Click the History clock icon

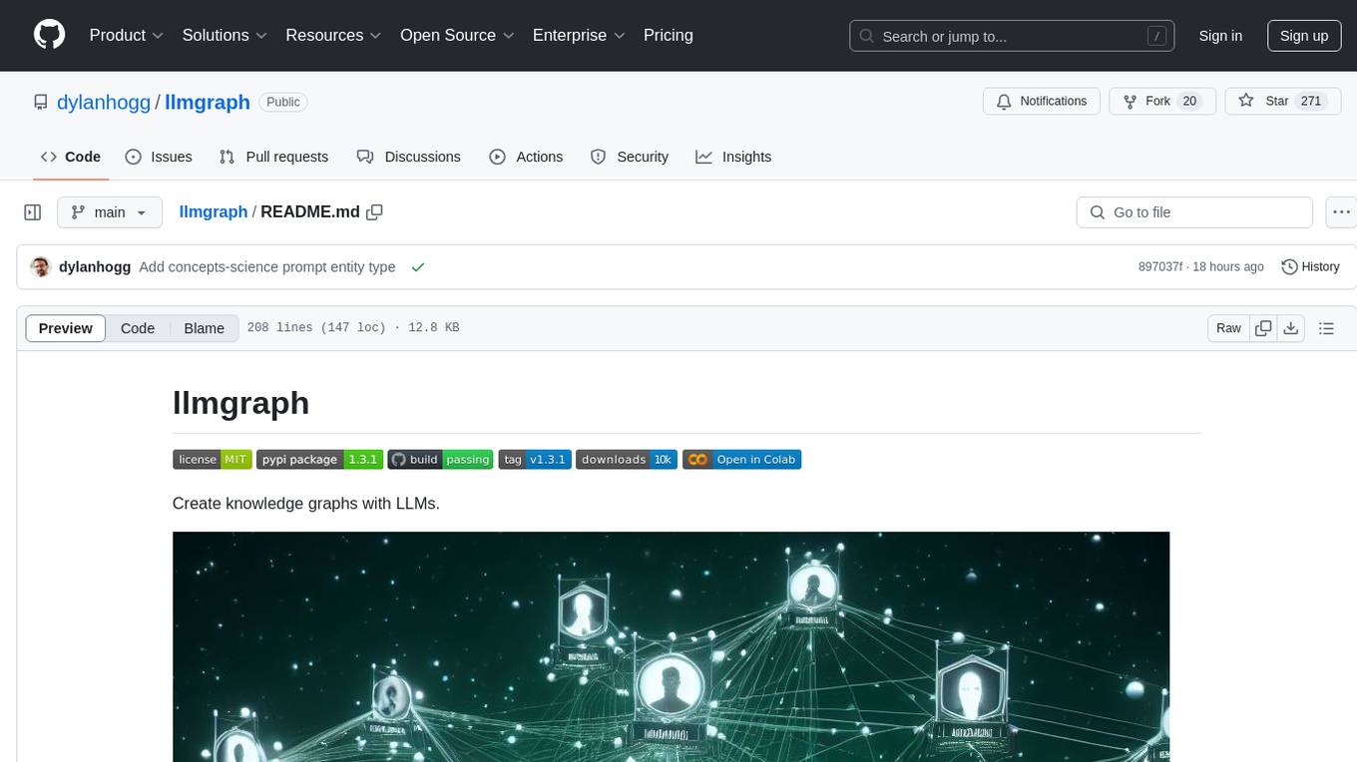tap(1289, 267)
